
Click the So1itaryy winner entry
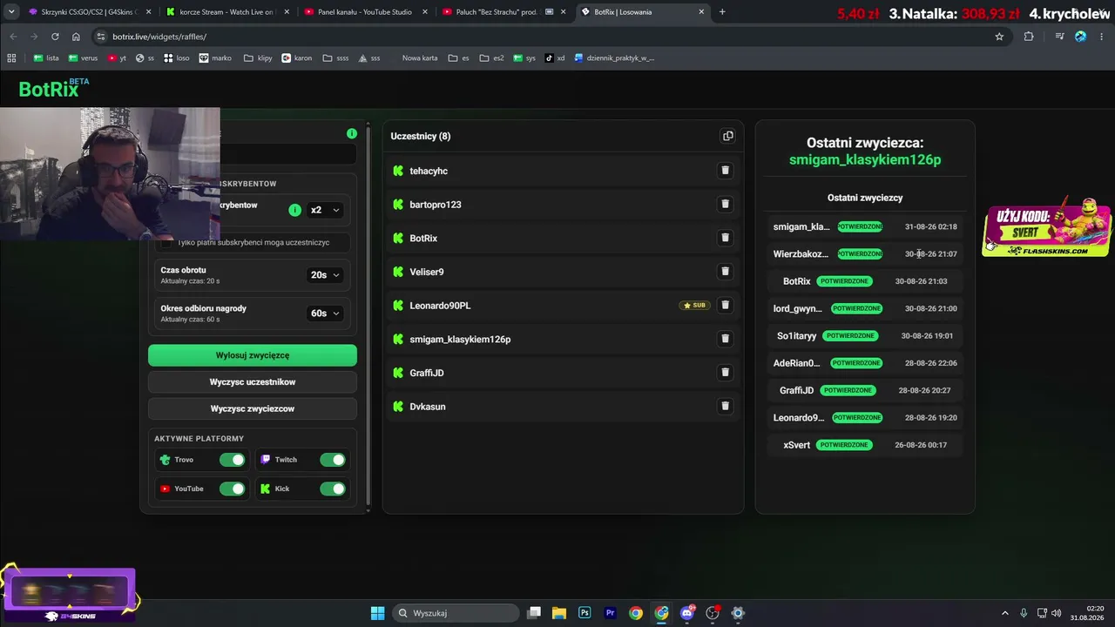click(x=865, y=336)
